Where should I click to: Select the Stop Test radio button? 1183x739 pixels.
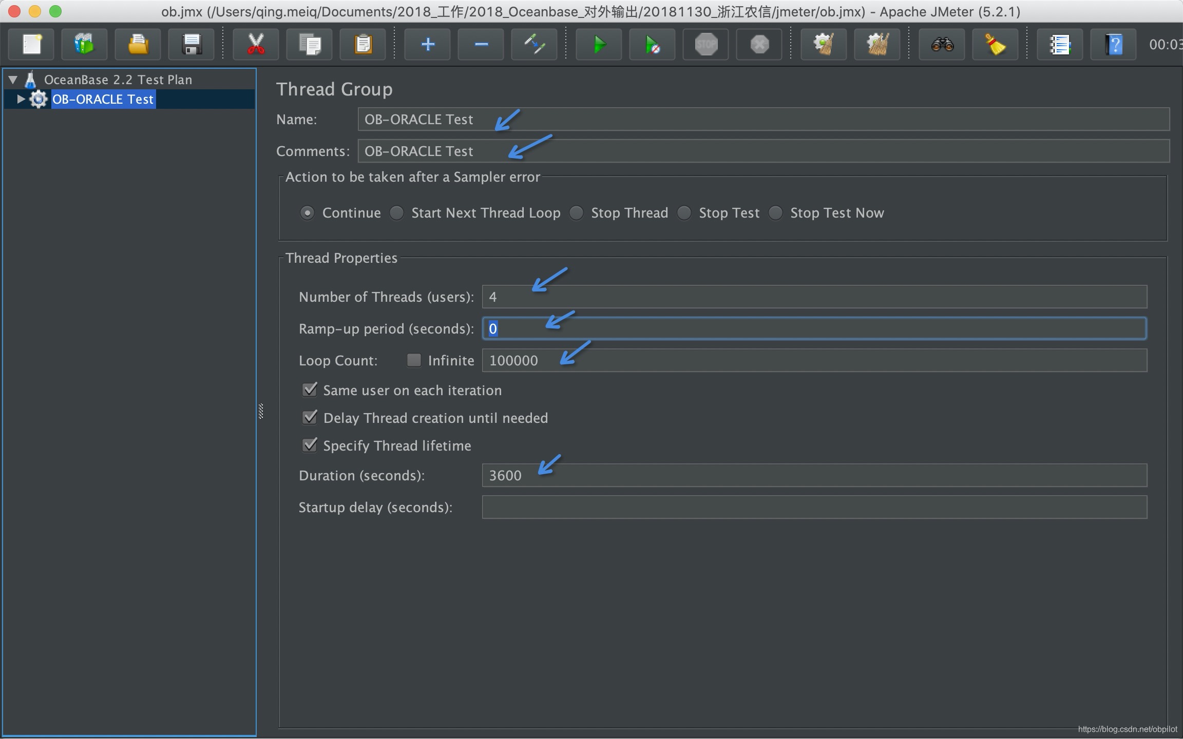(x=684, y=213)
